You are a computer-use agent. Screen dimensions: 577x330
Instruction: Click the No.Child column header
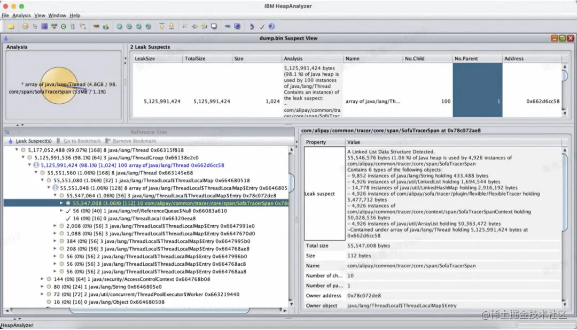pyautogui.click(x=427, y=58)
